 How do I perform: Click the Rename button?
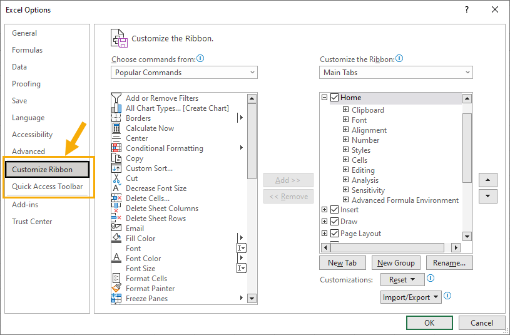[449, 263]
